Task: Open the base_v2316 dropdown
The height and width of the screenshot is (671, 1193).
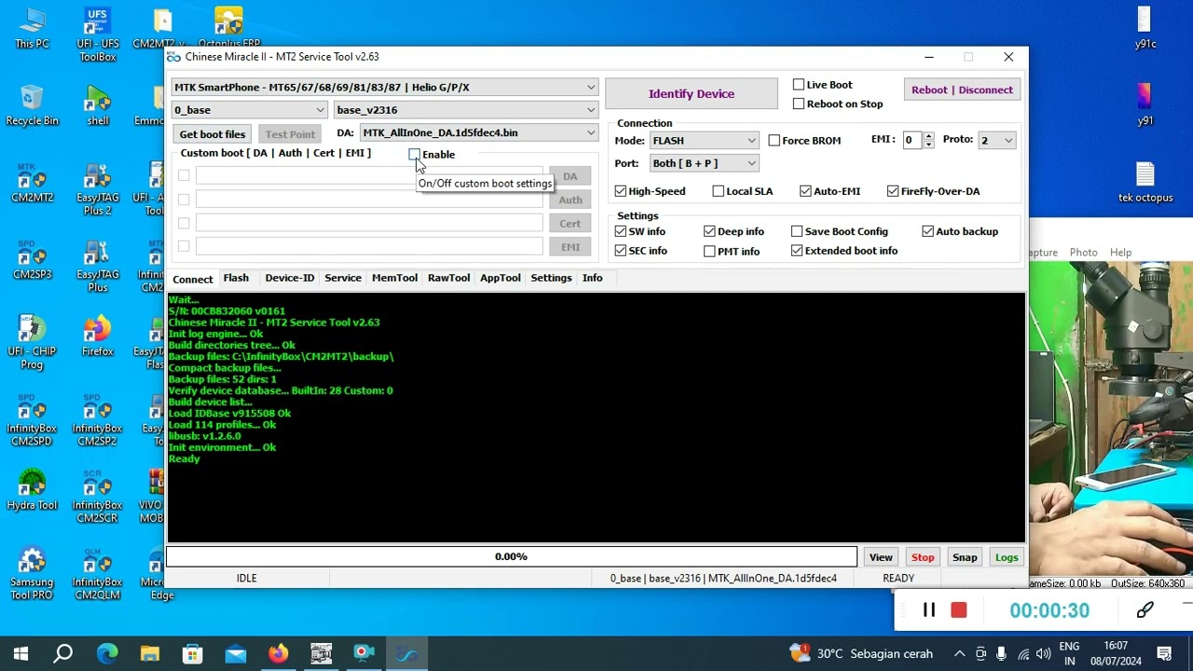Action: (x=466, y=110)
